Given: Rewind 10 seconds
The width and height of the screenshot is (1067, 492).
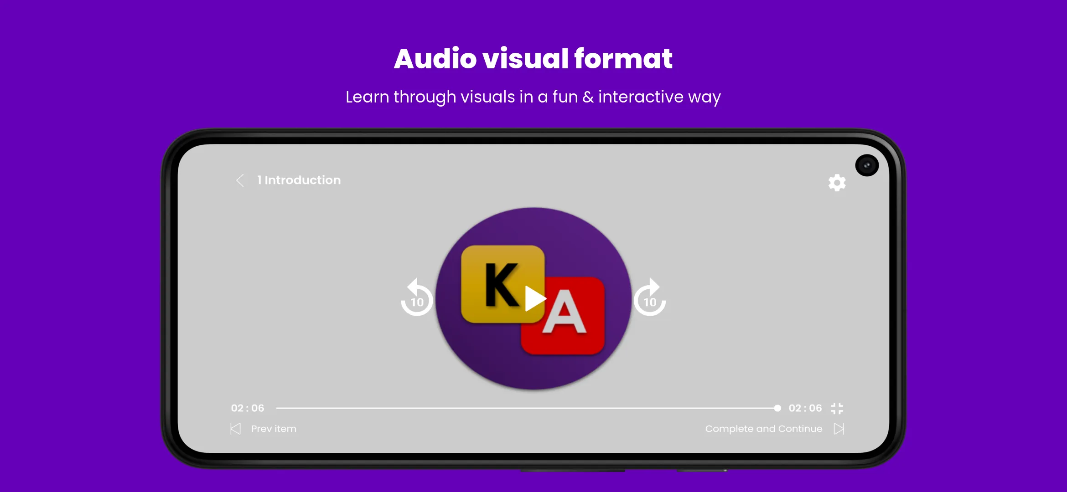Looking at the screenshot, I should coord(416,297).
